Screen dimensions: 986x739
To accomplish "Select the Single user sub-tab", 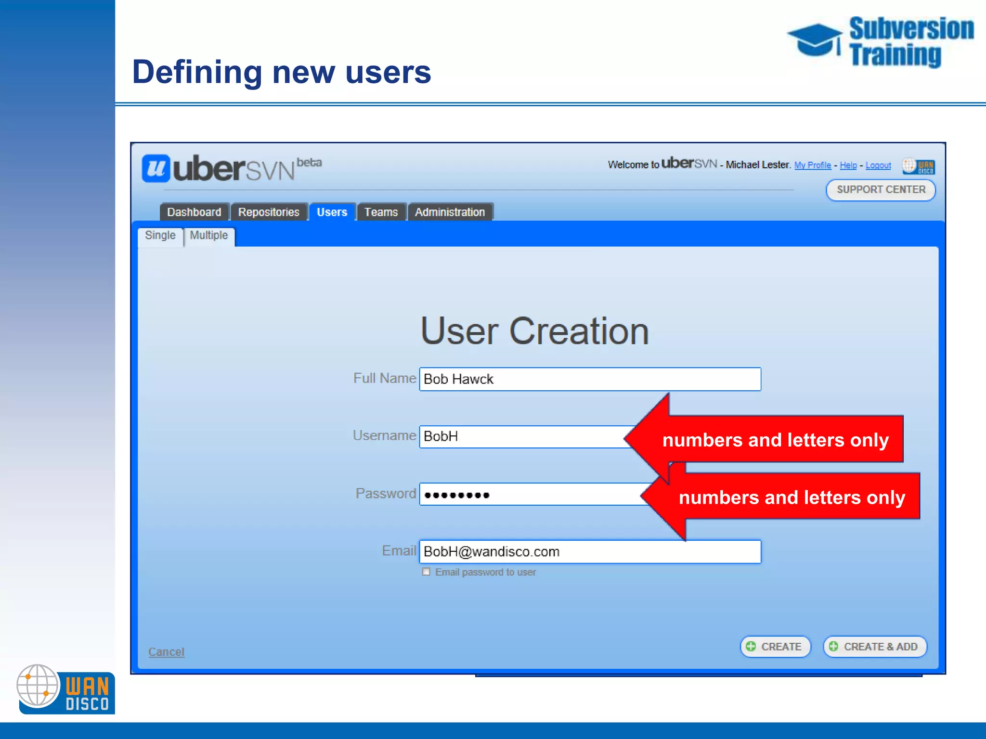I will tap(160, 236).
